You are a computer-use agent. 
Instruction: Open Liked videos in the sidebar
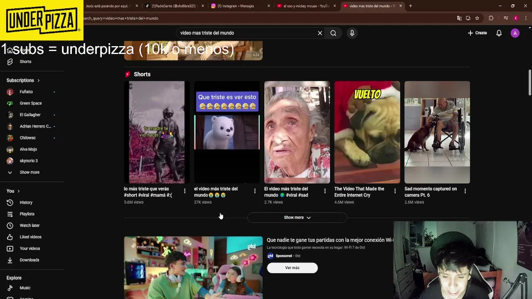tap(30, 237)
